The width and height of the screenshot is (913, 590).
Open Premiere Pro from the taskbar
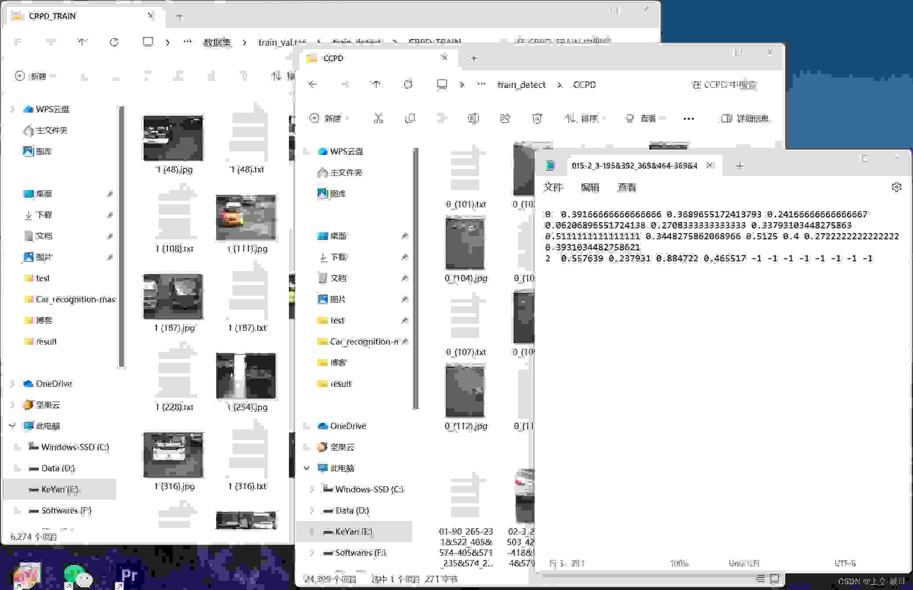point(129,575)
